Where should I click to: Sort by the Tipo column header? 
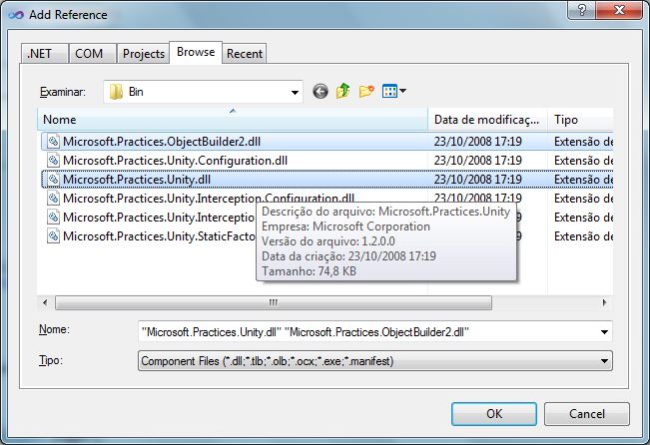(580, 120)
